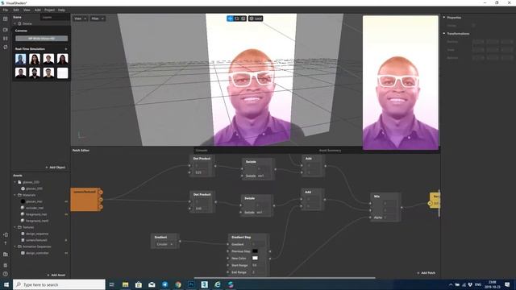This screenshot has width=516, height=290.
Task: Open the folder library icon in left sidebar
Action: pyautogui.click(x=6, y=255)
